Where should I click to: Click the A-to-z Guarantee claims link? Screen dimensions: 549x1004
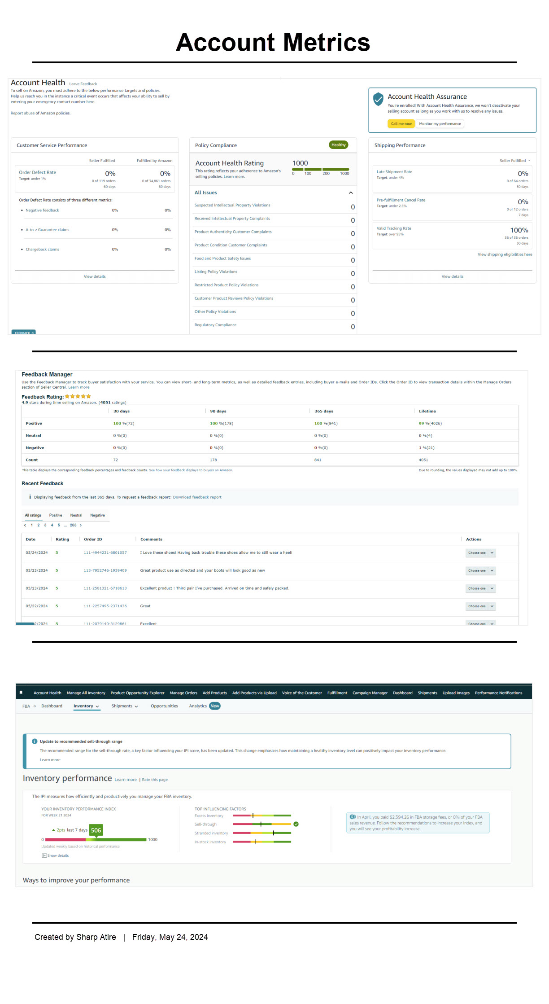tap(47, 230)
